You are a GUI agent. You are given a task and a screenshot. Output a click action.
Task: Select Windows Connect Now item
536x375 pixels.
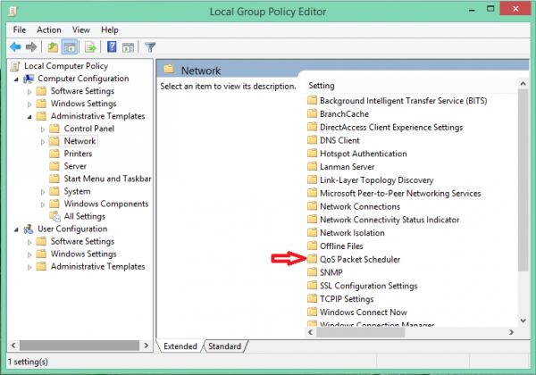[364, 312]
